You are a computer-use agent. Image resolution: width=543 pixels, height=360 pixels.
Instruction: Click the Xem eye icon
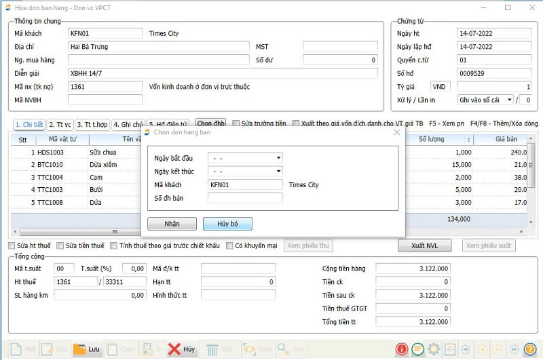(249, 349)
